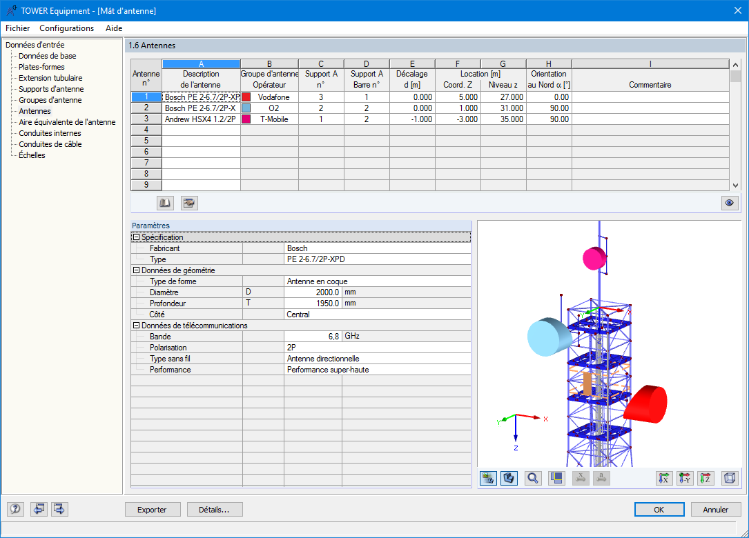Edit the Profondeur value 1950.0
This screenshot has height=538, width=749.
click(313, 303)
